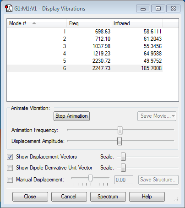
Task: Click the Animation Frequency slider handle
Action: tap(120, 130)
